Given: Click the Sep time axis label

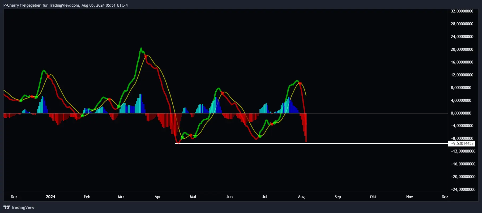Looking at the screenshot, I should [338, 197].
